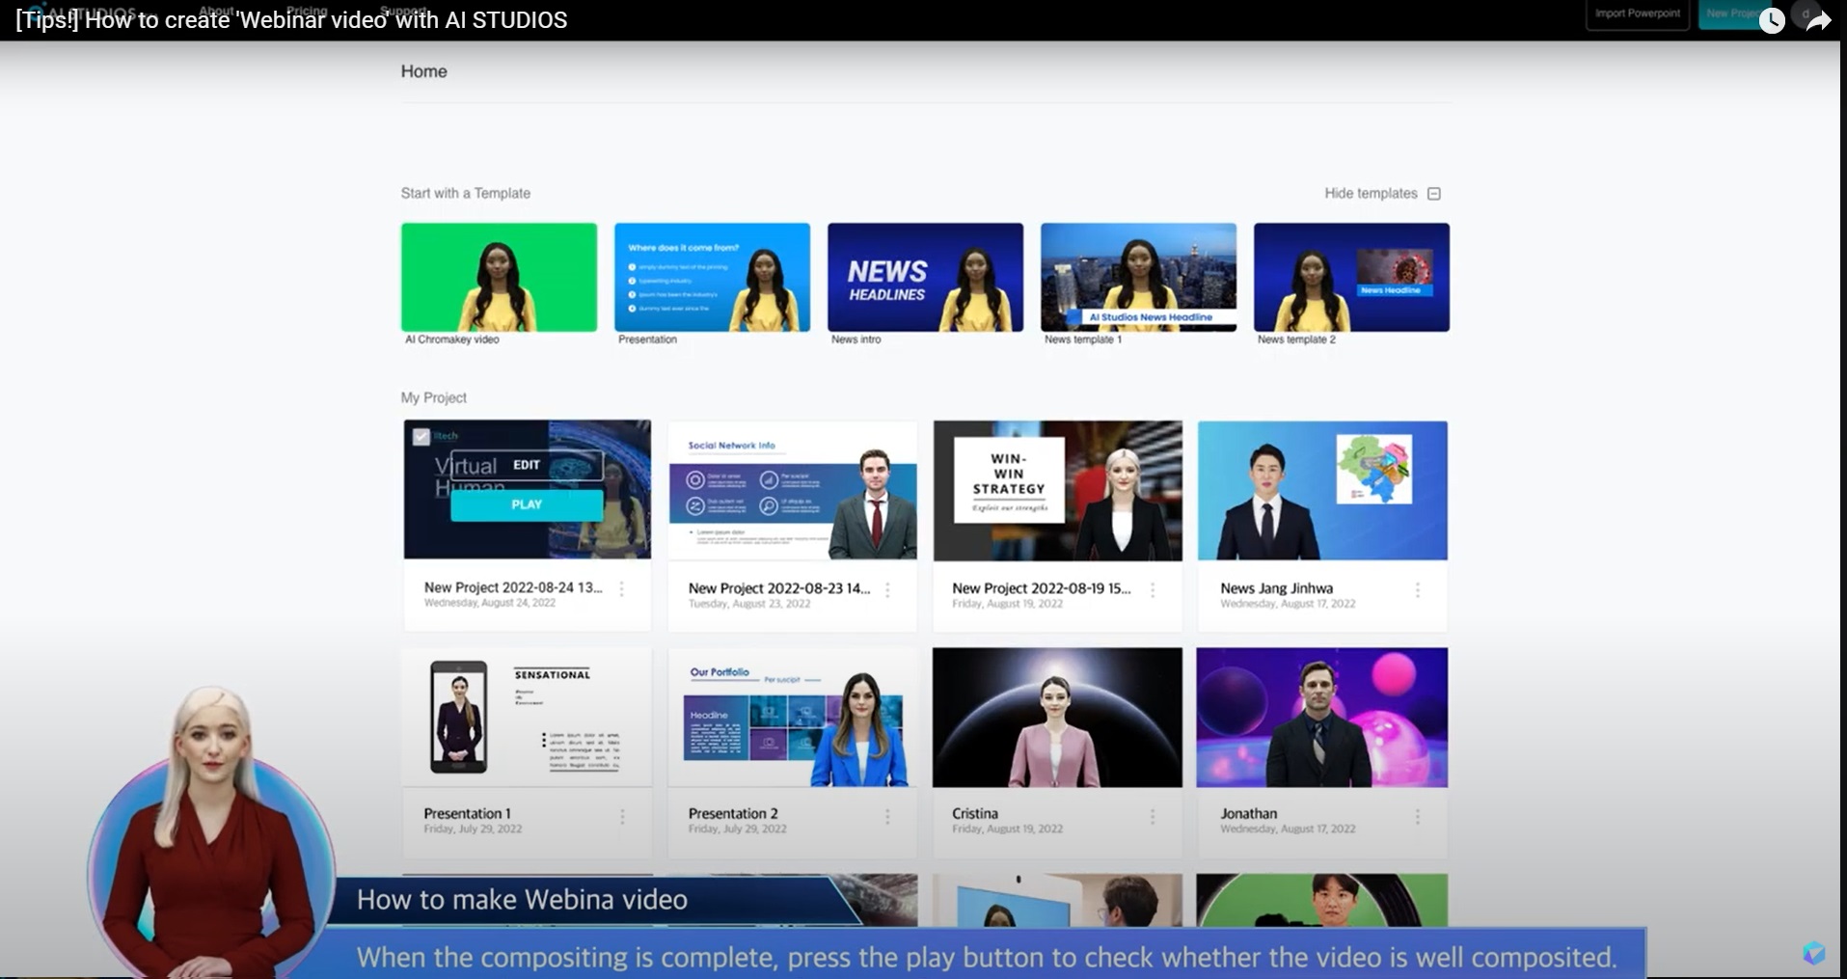Open options menu for Jonathan project
1847x979 pixels.
1418,817
